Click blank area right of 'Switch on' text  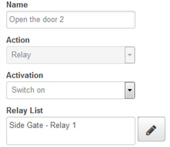point(85,90)
